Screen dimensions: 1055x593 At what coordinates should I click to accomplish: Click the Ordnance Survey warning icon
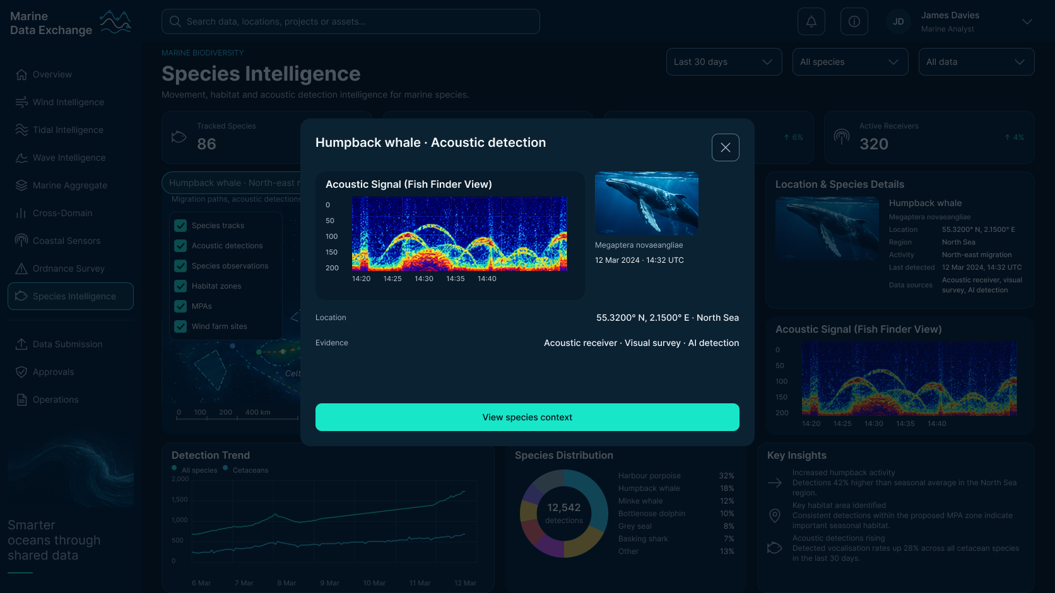tap(21, 268)
